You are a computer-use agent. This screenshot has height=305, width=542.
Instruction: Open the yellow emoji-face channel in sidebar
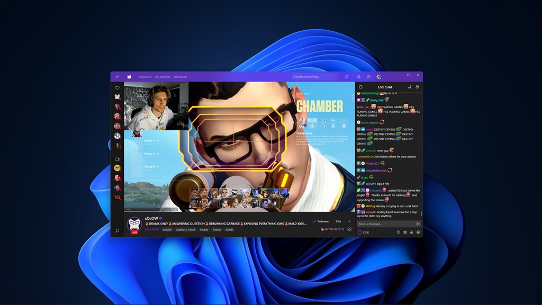click(x=117, y=168)
